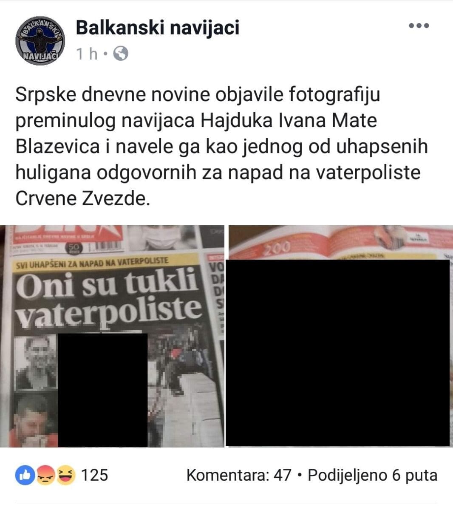Open the Balkanski navijaci profile picture
The height and width of the screenshot is (510, 453).
(40, 41)
